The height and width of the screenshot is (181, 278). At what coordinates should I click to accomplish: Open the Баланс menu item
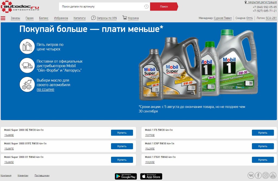click(44, 18)
